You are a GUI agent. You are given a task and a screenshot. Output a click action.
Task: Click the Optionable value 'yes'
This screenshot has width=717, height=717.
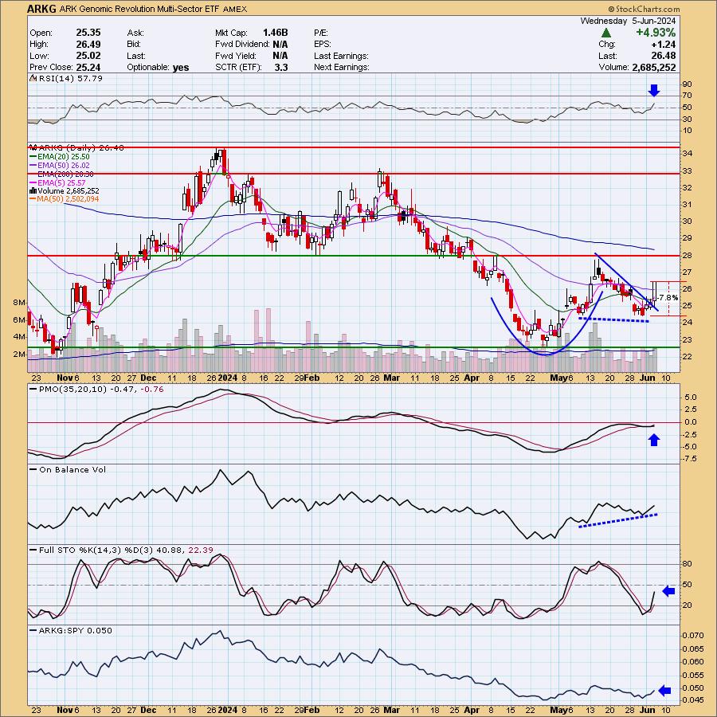click(181, 67)
